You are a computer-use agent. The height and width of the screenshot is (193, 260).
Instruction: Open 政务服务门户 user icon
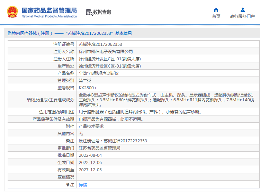point(243,10)
